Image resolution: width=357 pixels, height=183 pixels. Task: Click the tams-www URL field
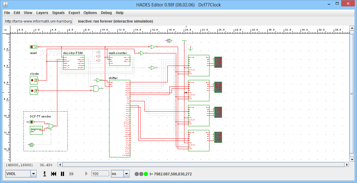pos(39,21)
